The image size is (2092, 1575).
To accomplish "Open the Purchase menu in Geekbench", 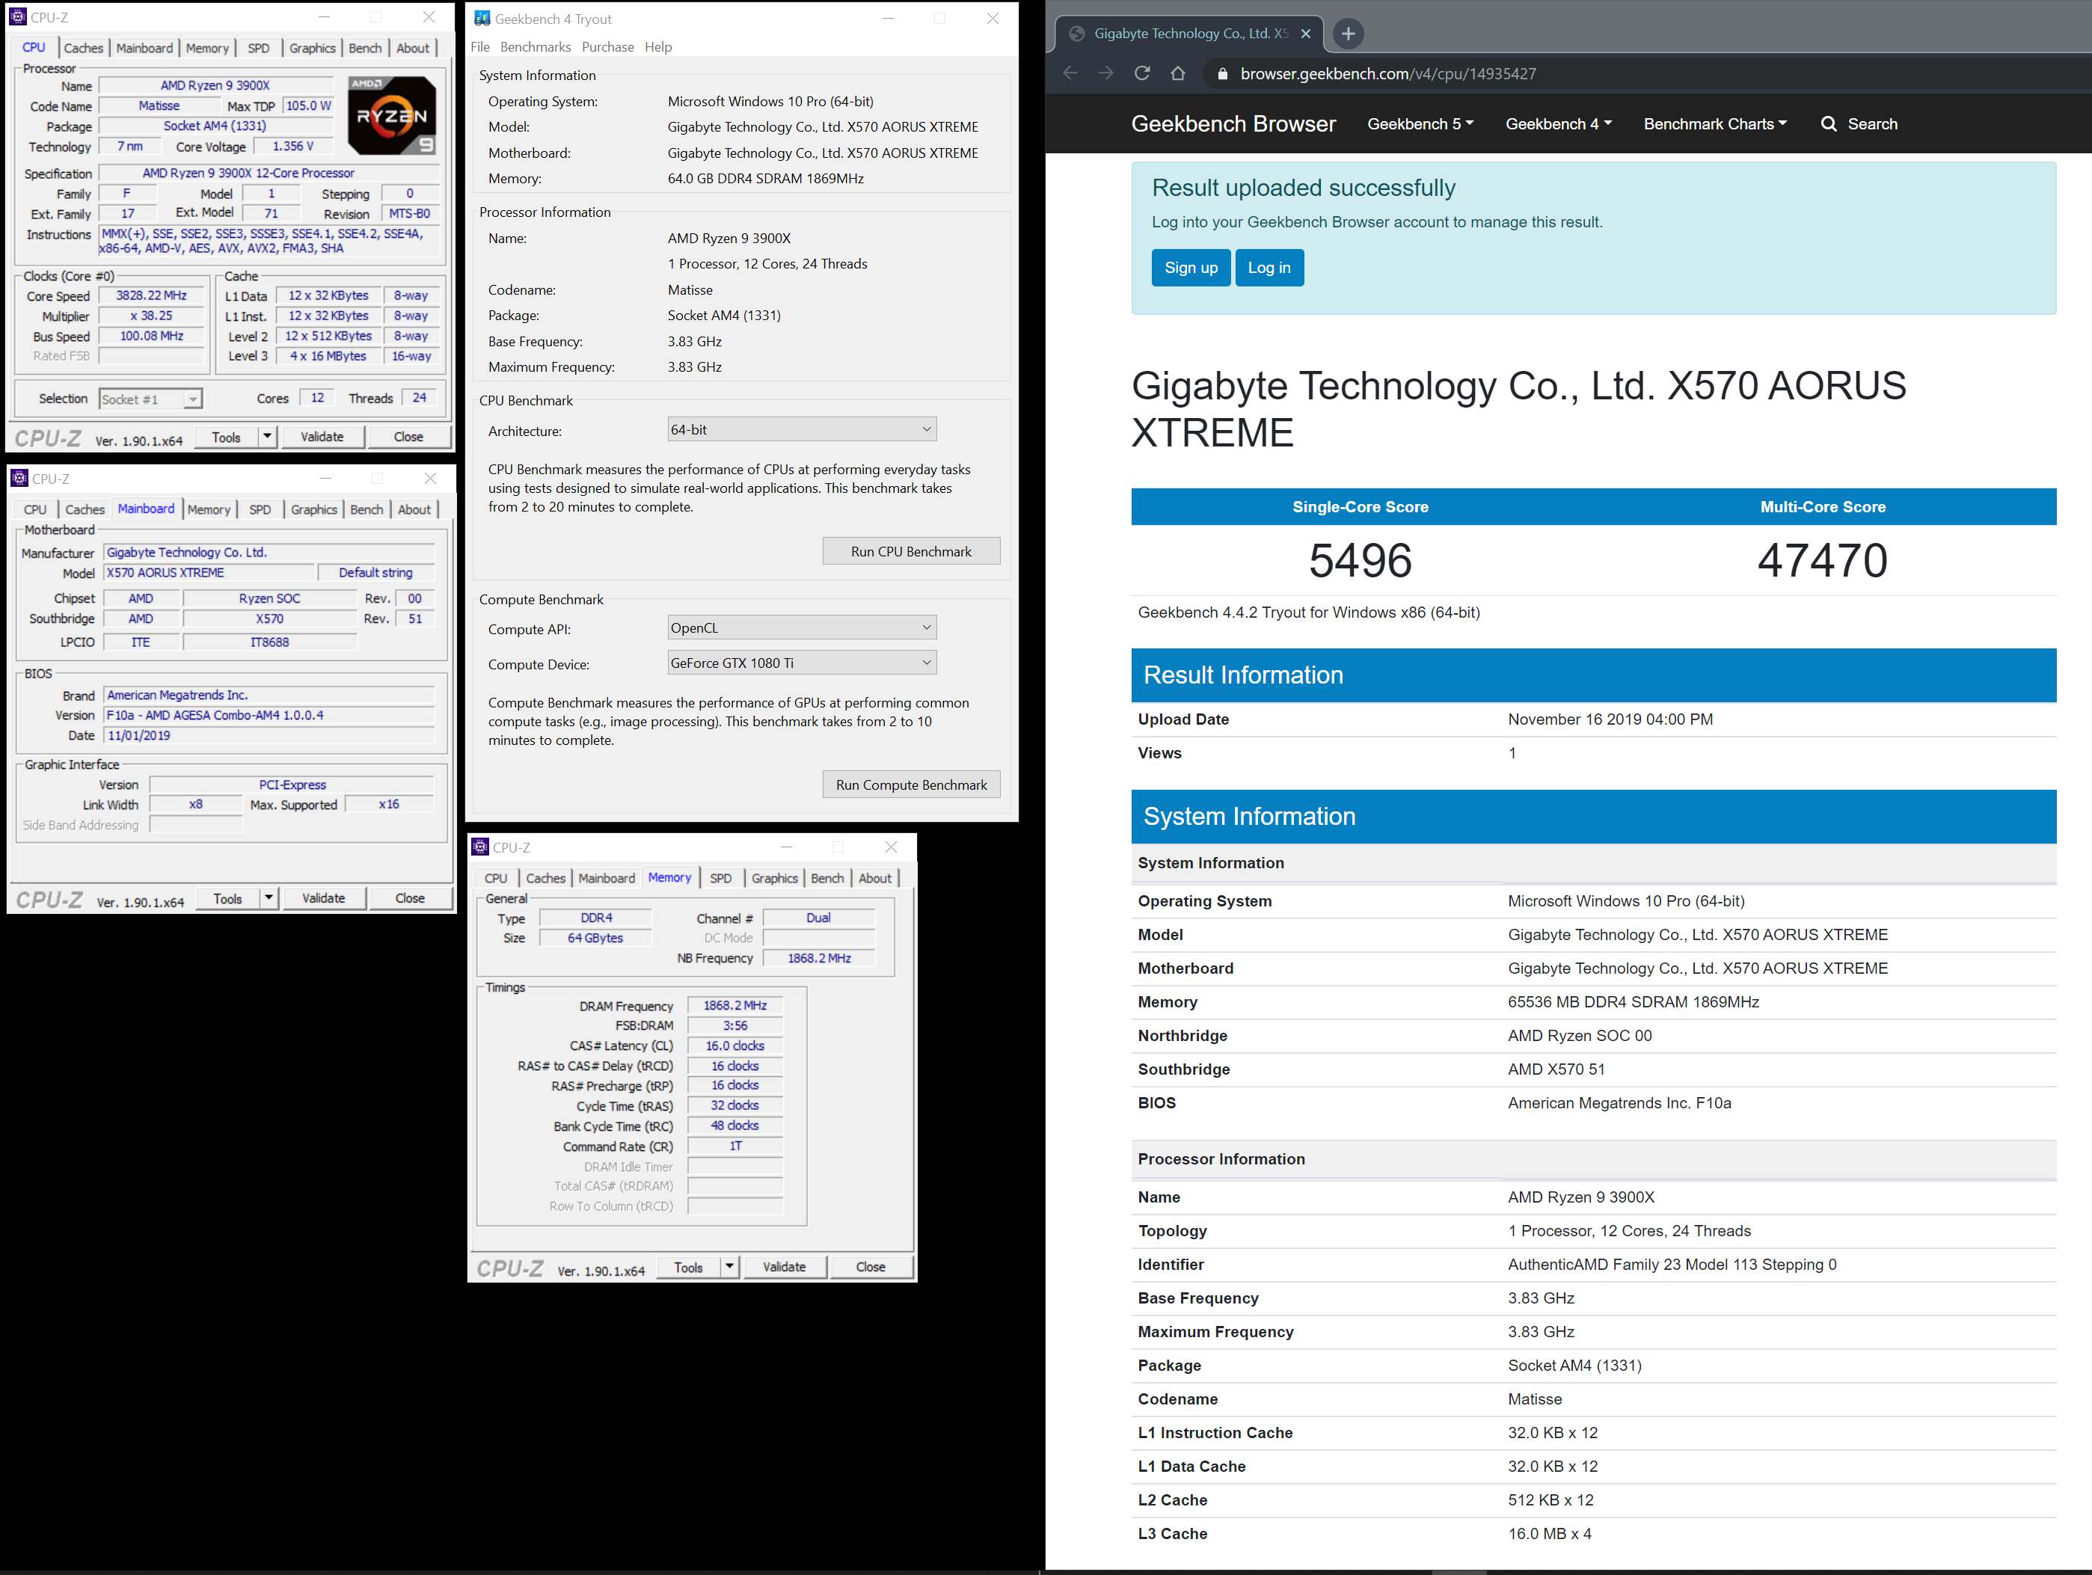I will click(608, 47).
